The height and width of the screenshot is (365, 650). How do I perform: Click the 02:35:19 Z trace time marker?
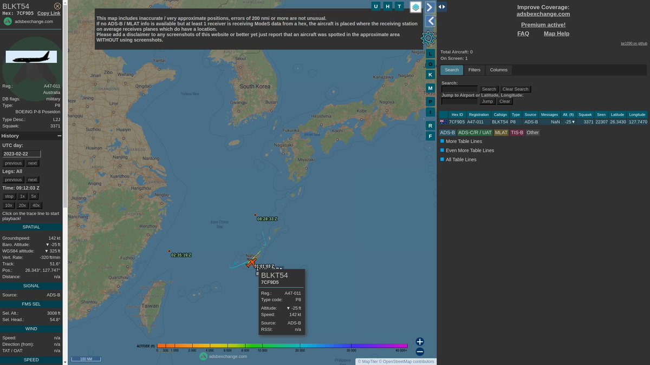coord(181,255)
